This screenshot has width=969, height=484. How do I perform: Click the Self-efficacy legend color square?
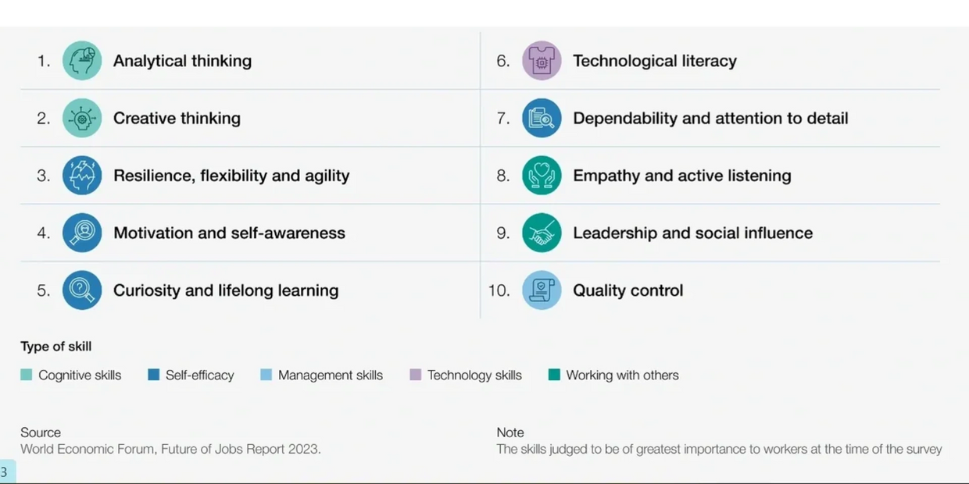point(154,375)
